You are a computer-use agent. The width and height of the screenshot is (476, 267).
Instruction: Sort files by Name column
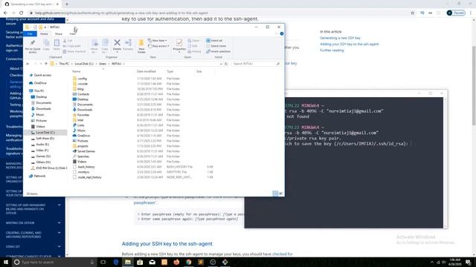[76, 71]
